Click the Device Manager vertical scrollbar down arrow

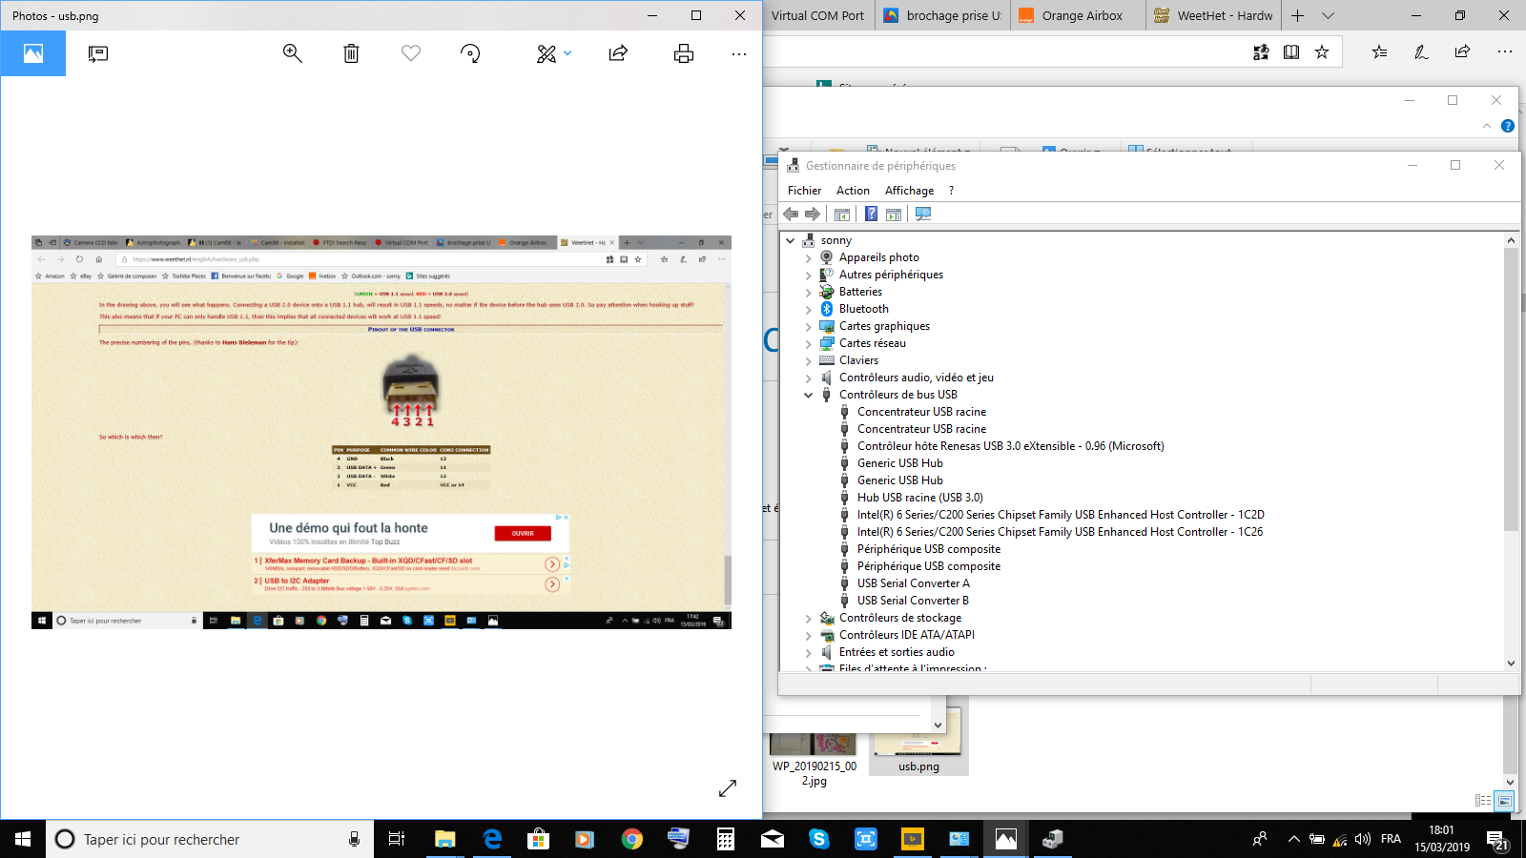pos(1511,663)
